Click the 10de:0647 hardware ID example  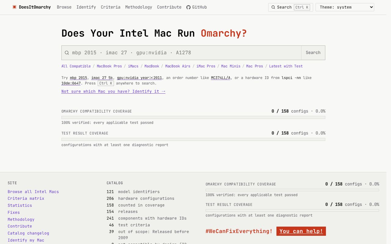coord(71,83)
